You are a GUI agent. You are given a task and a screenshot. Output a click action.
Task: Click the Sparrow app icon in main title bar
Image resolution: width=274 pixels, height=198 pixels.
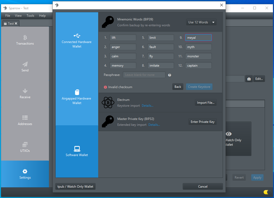coord(5,8)
